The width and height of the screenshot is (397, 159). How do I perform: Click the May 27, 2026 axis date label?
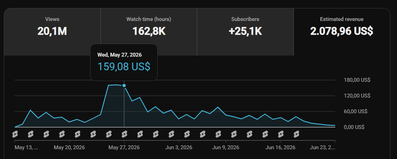click(124, 147)
